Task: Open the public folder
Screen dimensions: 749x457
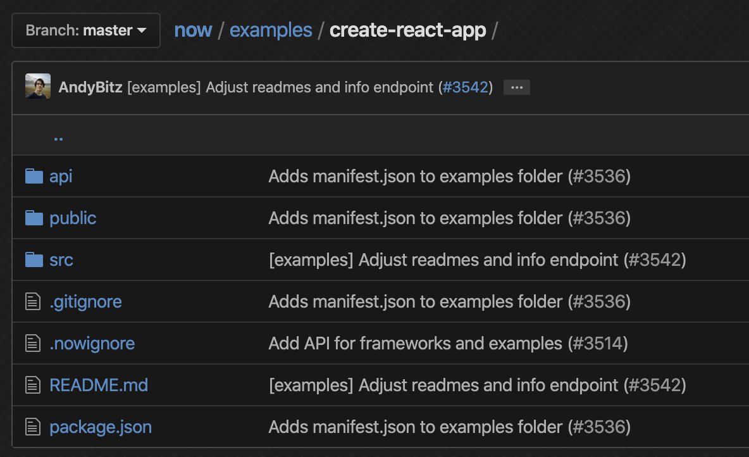Action: coord(73,218)
